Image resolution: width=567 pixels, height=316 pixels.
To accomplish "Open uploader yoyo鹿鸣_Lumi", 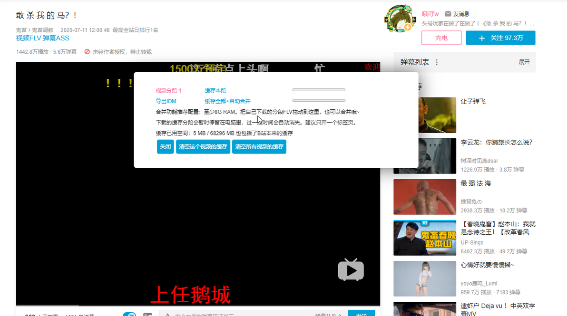I will coord(479,283).
